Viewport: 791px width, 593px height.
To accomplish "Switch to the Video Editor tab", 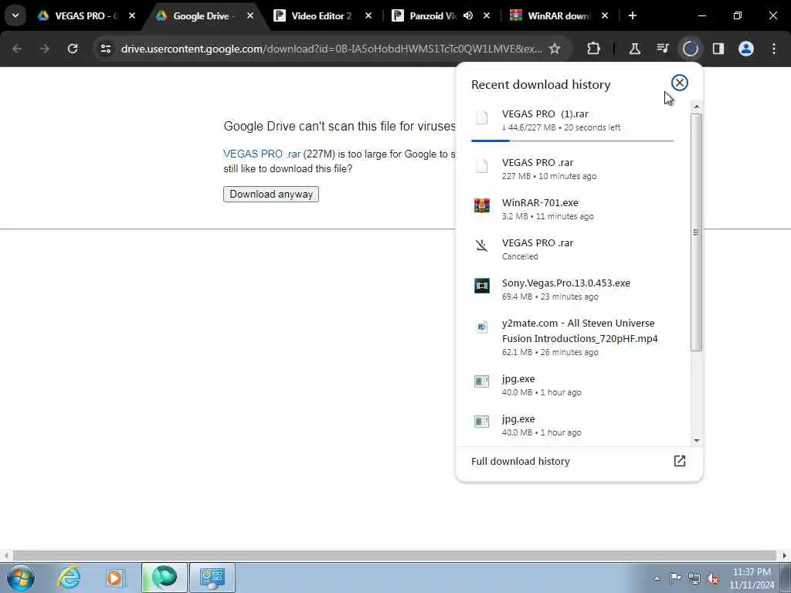I will click(321, 15).
